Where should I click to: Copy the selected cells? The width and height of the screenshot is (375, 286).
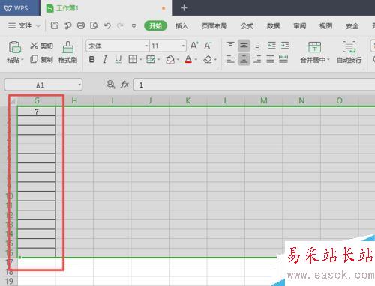(41, 59)
